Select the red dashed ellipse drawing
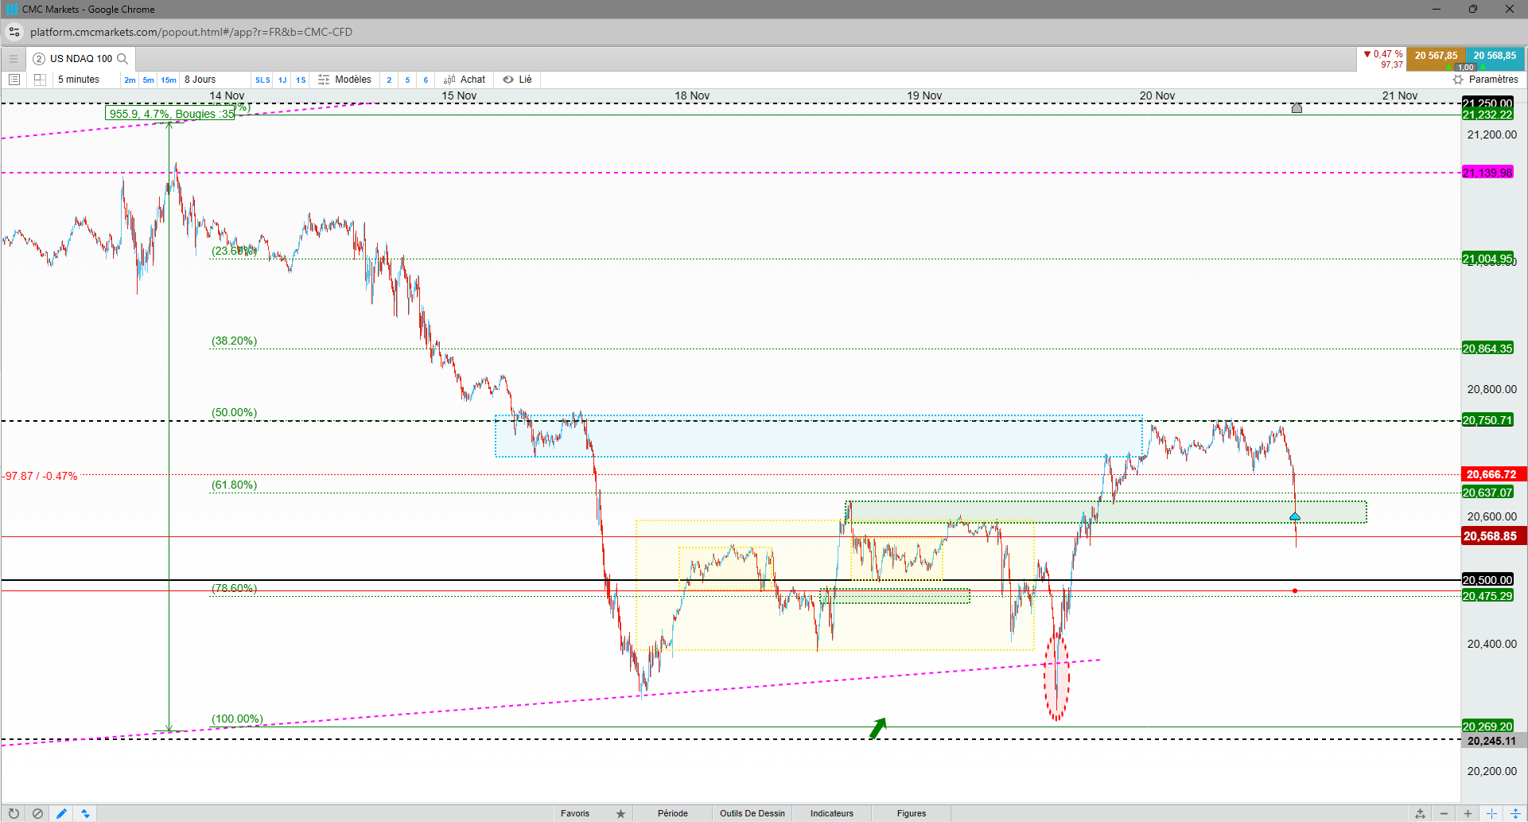 [x=1056, y=676]
